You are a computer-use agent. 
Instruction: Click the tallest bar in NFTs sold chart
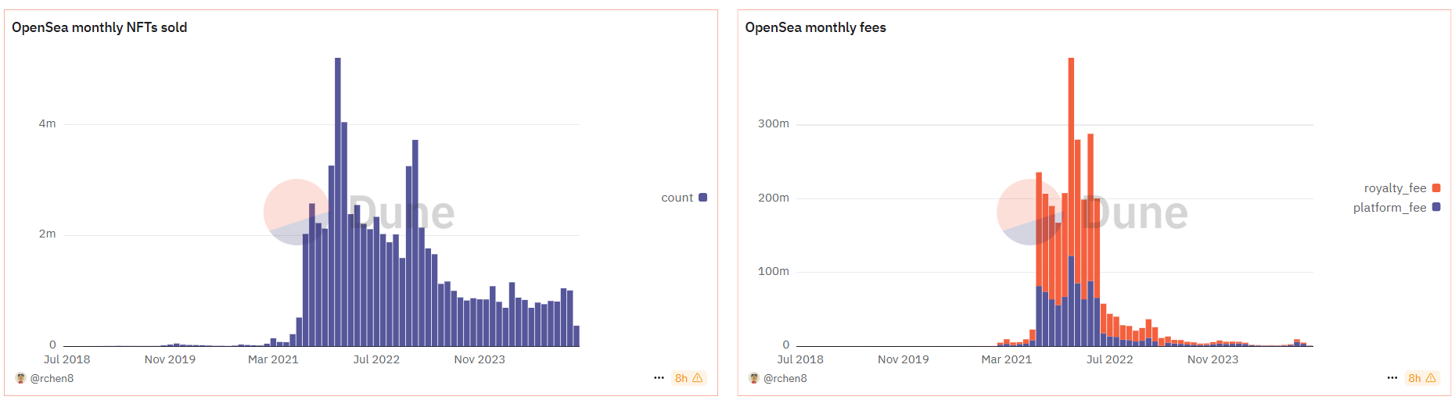point(338,202)
